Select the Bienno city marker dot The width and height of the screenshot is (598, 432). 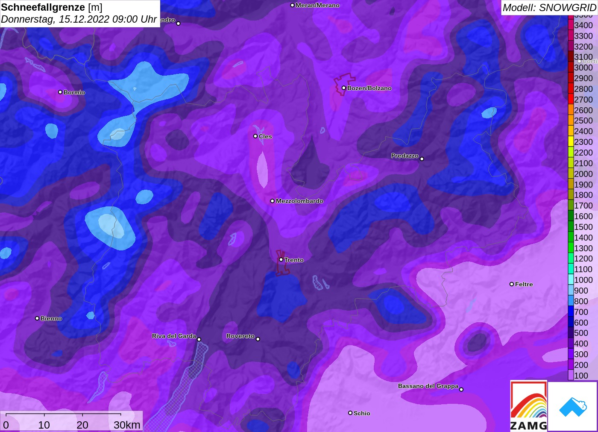pyautogui.click(x=37, y=318)
